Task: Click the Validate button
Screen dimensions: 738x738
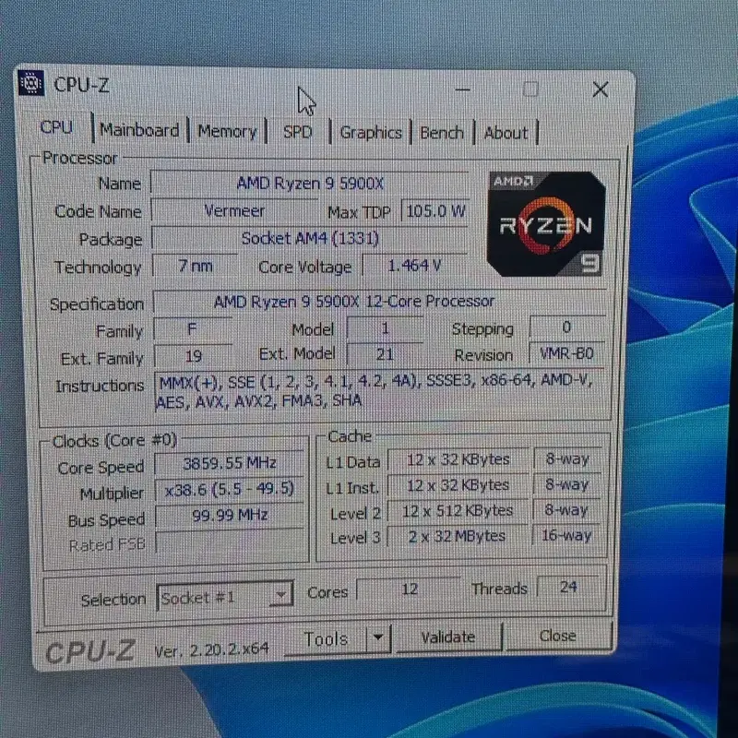Action: click(448, 637)
